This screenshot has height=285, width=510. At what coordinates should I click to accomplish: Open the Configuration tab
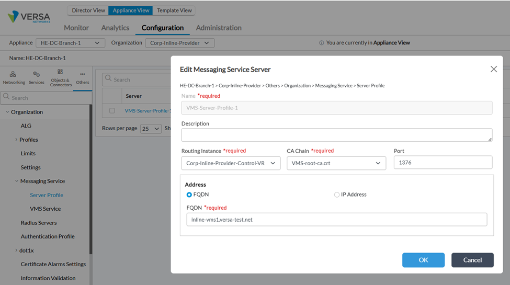pos(163,28)
